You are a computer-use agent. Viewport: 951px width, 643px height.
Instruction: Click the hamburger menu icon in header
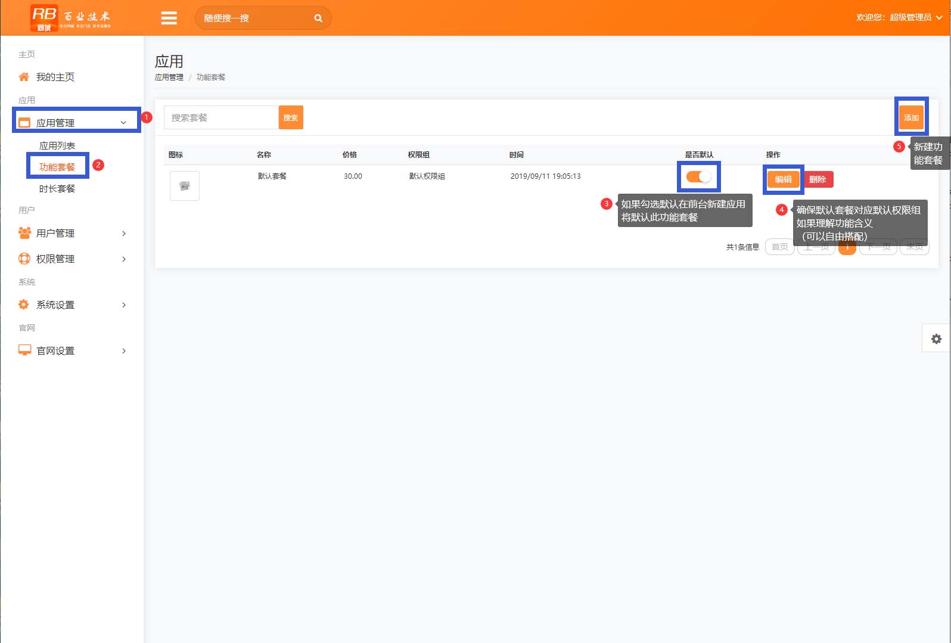click(169, 18)
